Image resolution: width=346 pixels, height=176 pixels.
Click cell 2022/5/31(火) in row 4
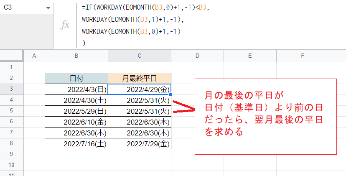click(x=140, y=100)
